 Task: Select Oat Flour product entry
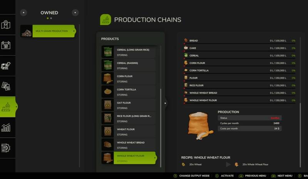pyautogui.click(x=129, y=105)
